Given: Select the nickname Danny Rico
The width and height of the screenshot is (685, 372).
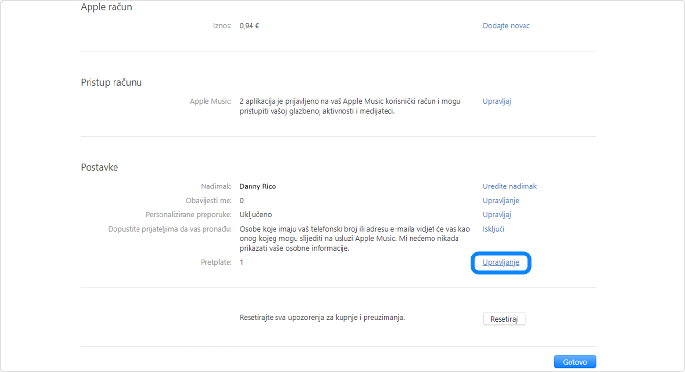Looking at the screenshot, I should 257,186.
